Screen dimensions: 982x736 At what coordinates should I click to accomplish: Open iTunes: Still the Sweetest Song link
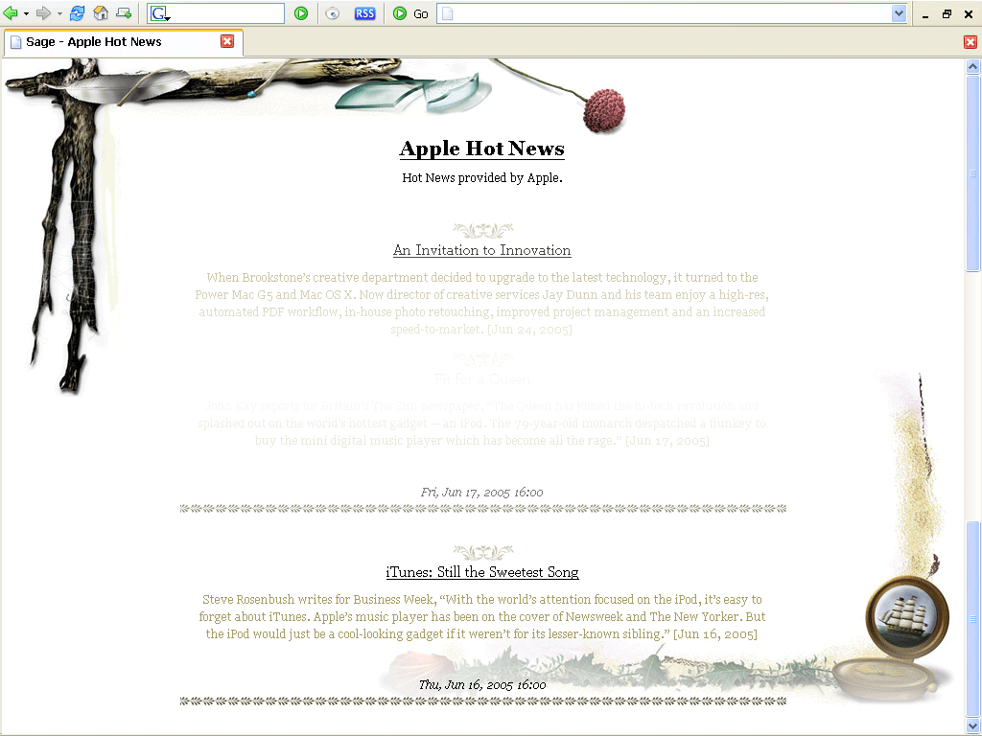[x=481, y=572]
